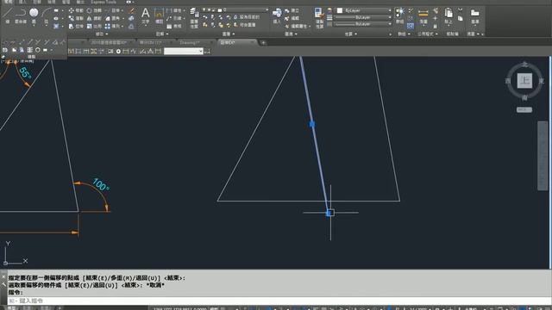Open the Multiline Text tool

(145, 15)
